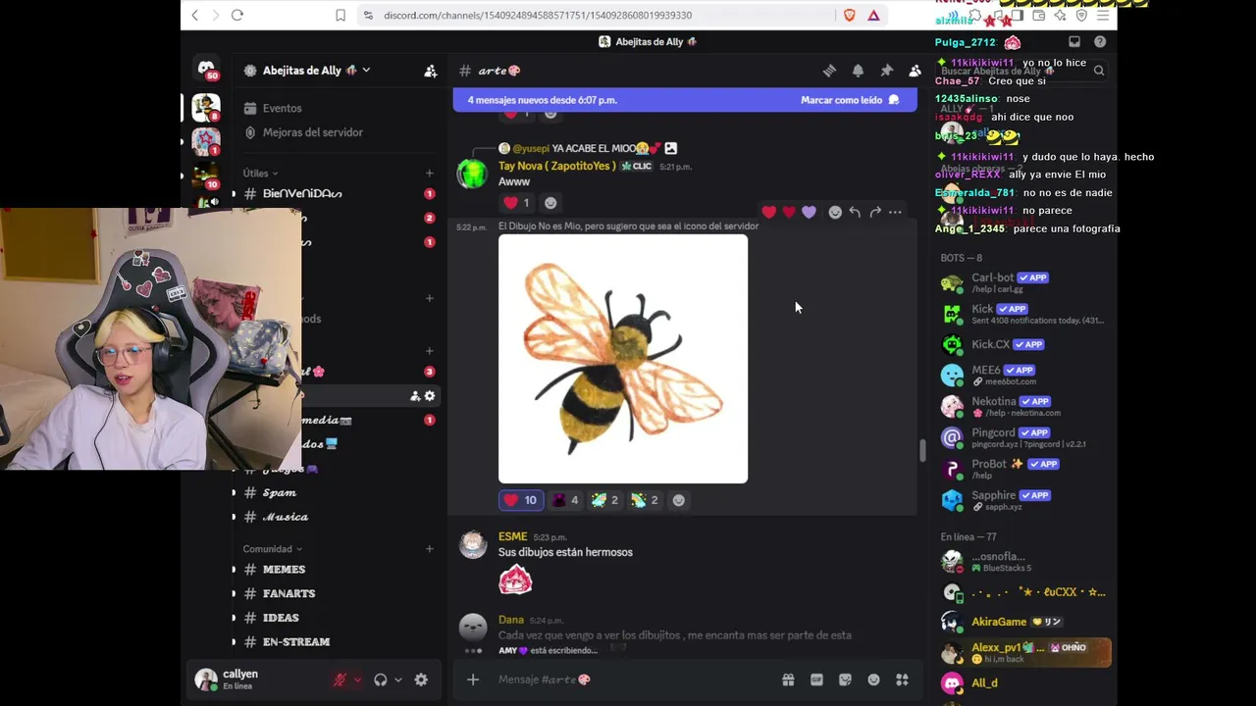Toggle heart reaction on the Awww message
This screenshot has width=1256, height=706.
pyautogui.click(x=516, y=203)
